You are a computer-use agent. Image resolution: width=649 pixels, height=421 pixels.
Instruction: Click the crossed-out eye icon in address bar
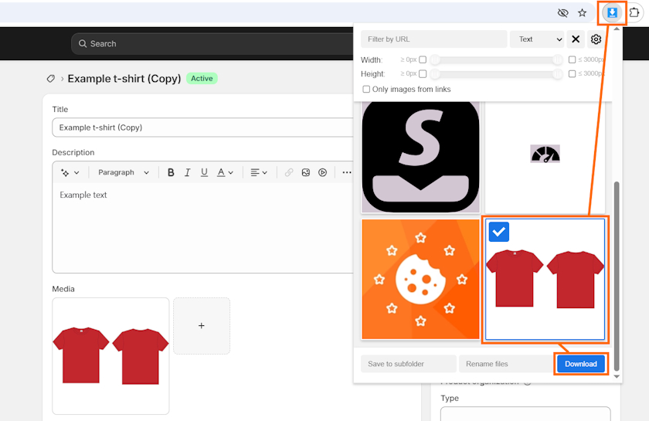tap(562, 13)
